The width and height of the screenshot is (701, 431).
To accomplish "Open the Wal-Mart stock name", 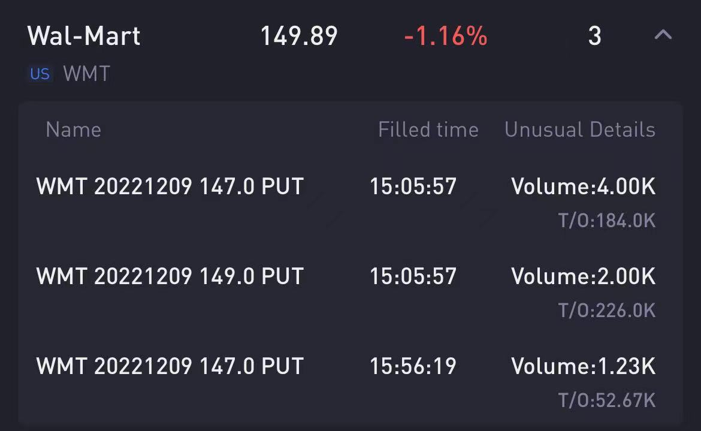I will click(84, 36).
